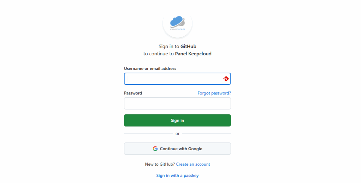Open the Forgot password? link

click(214, 93)
